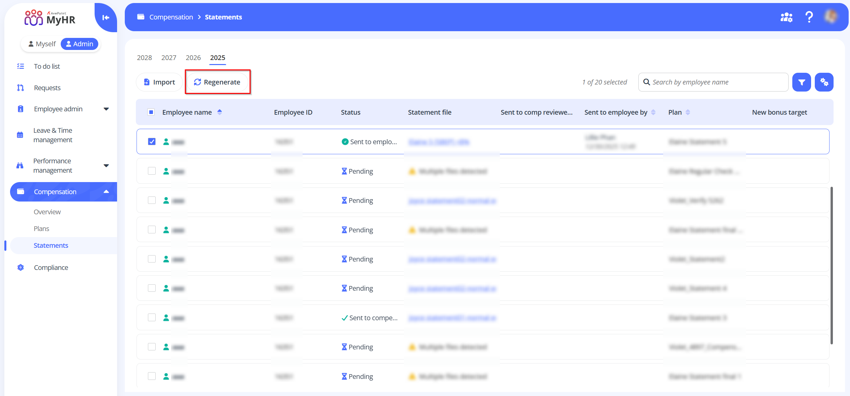850x396 pixels.
Task: Toggle the select-all header checkbox
Action: pos(151,112)
